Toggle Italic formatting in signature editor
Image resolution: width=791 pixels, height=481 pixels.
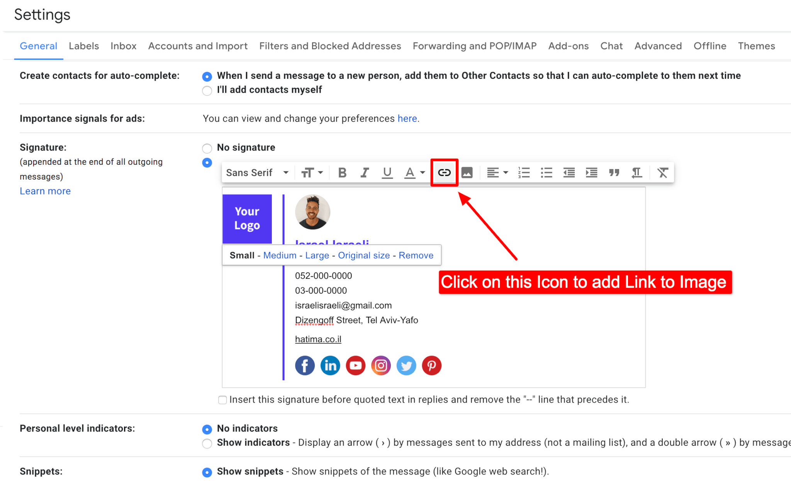tap(364, 173)
